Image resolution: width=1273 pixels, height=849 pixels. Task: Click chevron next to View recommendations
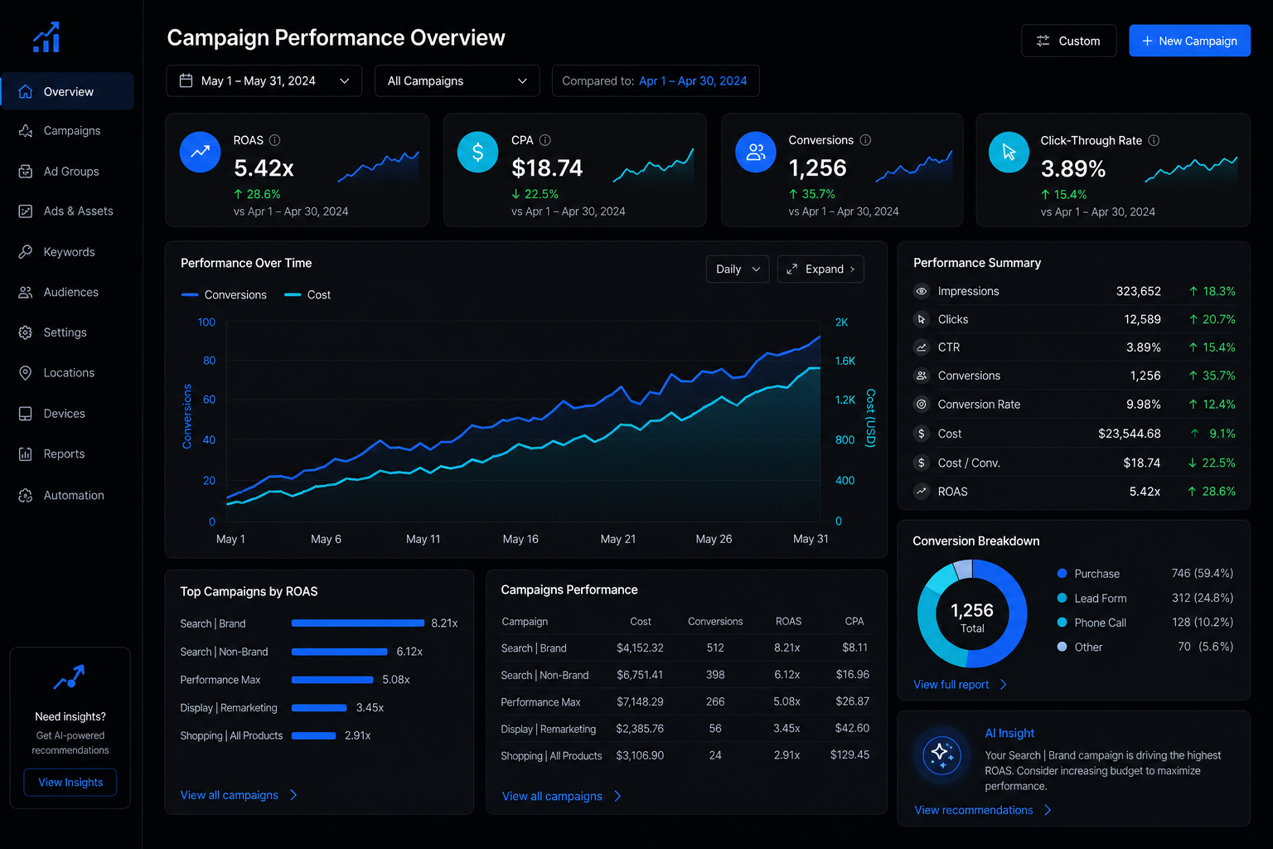coord(1048,810)
